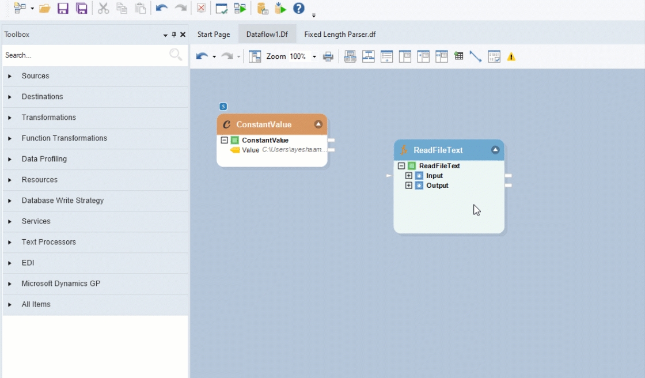Click the Save icon in top toolbar

tap(63, 9)
